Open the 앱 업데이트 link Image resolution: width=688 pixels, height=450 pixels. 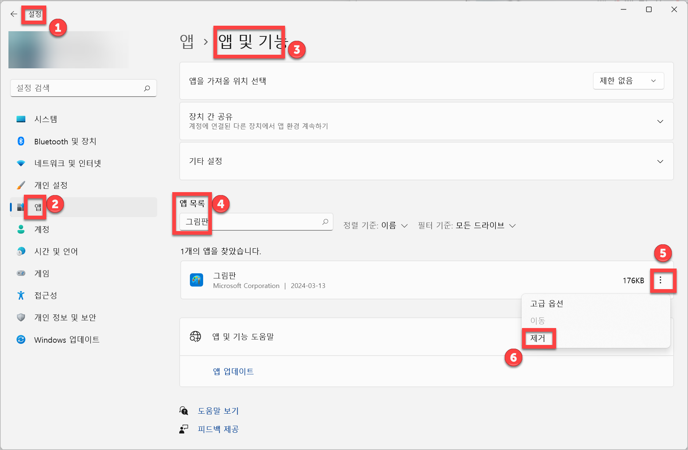click(x=233, y=371)
